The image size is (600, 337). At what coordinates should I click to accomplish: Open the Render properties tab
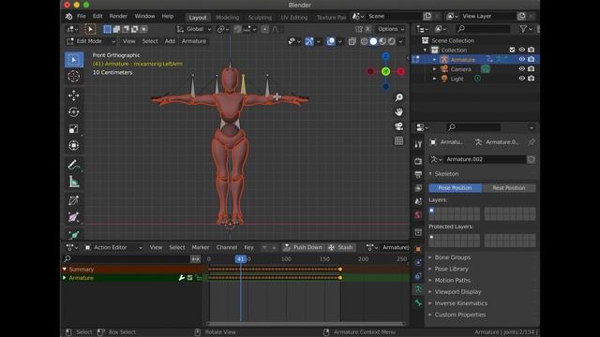click(x=418, y=161)
